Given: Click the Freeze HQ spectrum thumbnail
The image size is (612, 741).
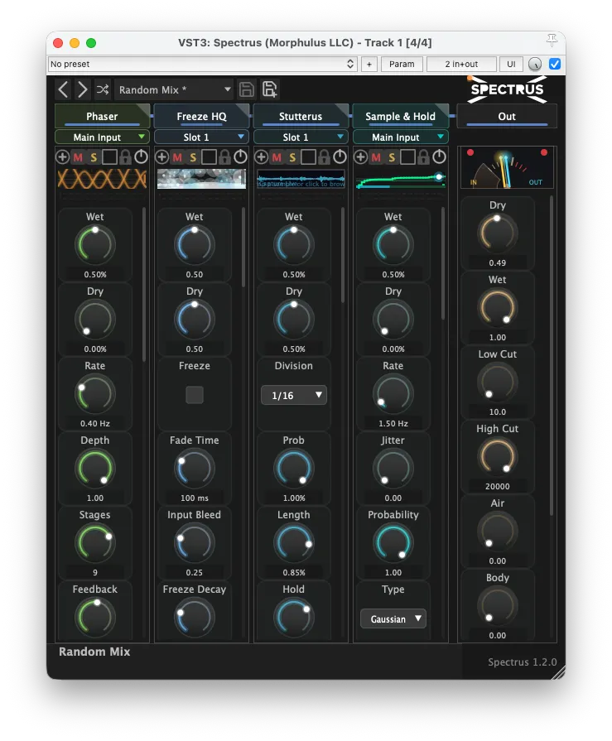Looking at the screenshot, I should [x=201, y=179].
